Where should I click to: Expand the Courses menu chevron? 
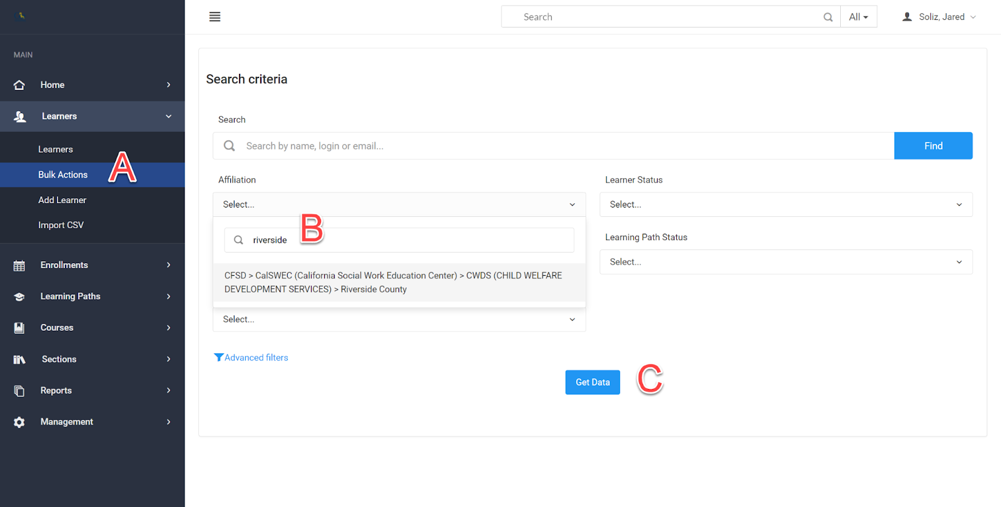(x=168, y=328)
